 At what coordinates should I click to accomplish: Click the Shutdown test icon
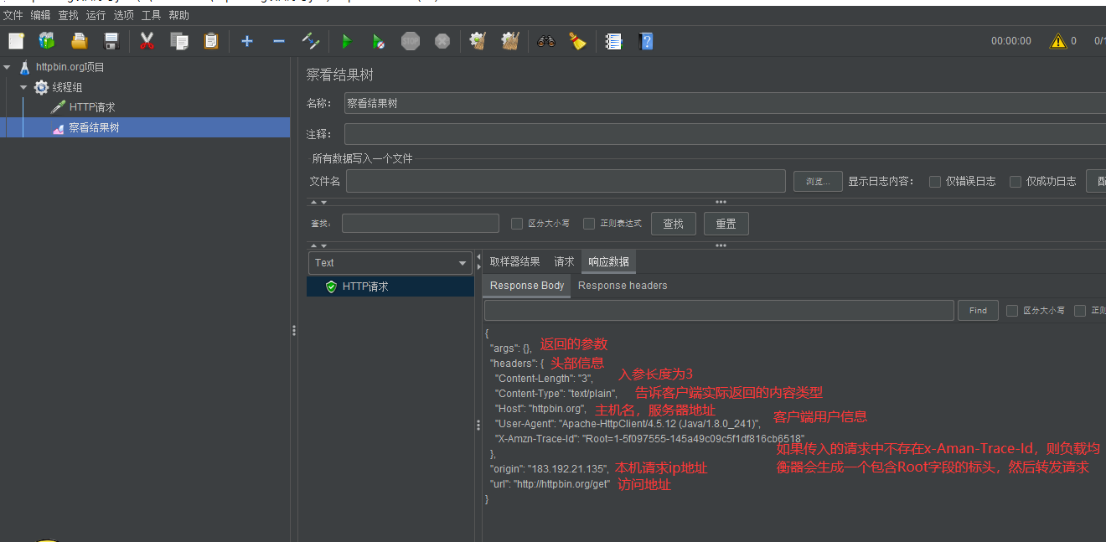pos(442,40)
